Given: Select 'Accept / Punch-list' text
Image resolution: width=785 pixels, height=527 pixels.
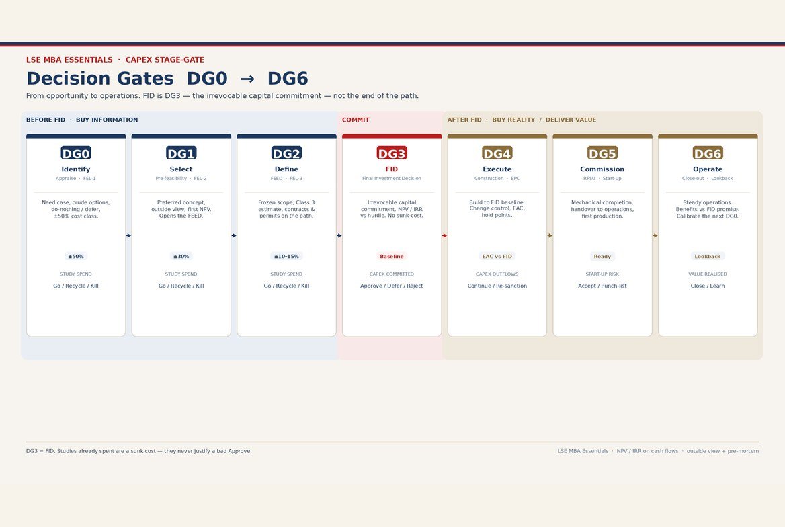Looking at the screenshot, I should click(602, 286).
